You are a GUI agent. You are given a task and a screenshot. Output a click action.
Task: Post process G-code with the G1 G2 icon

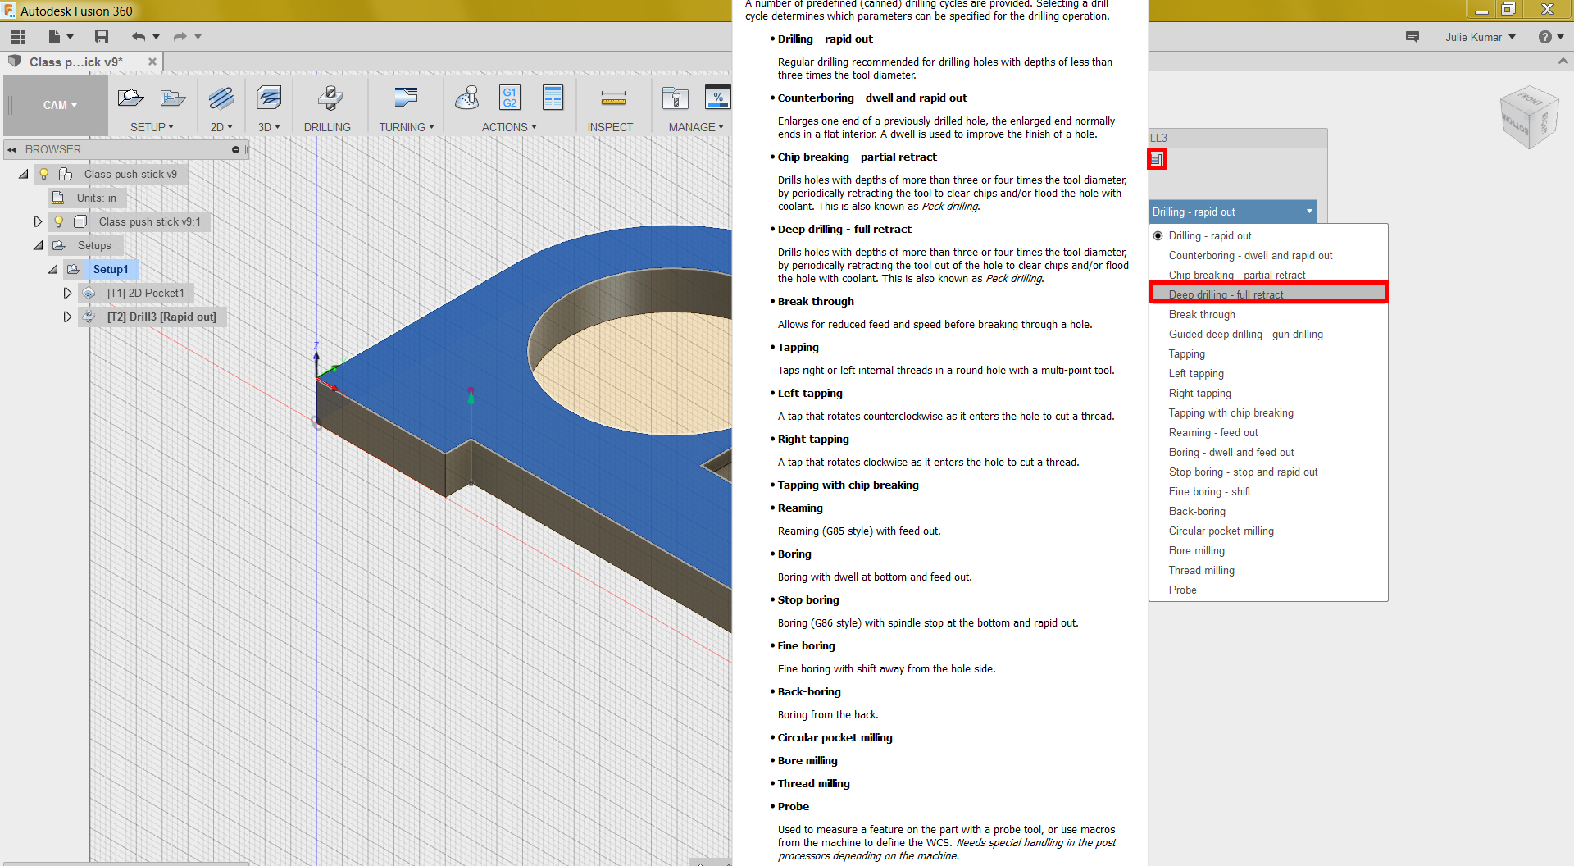[x=510, y=98]
